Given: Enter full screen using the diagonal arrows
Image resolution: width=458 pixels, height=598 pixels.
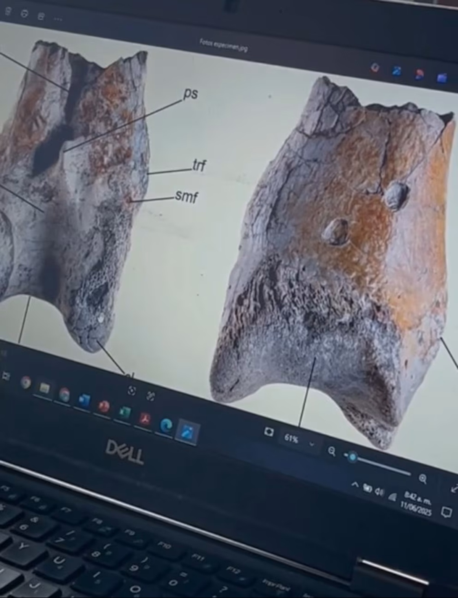Looking at the screenshot, I should (x=454, y=488).
